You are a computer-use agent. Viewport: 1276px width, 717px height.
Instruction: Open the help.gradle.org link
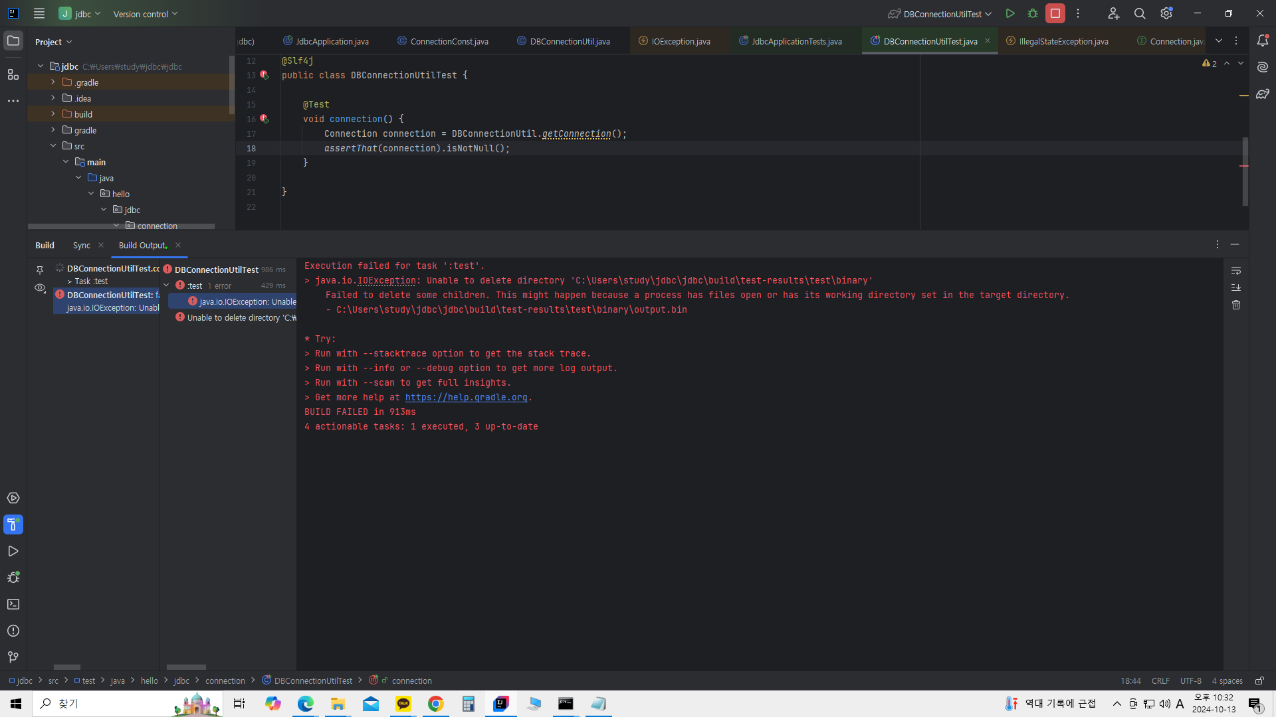(466, 397)
